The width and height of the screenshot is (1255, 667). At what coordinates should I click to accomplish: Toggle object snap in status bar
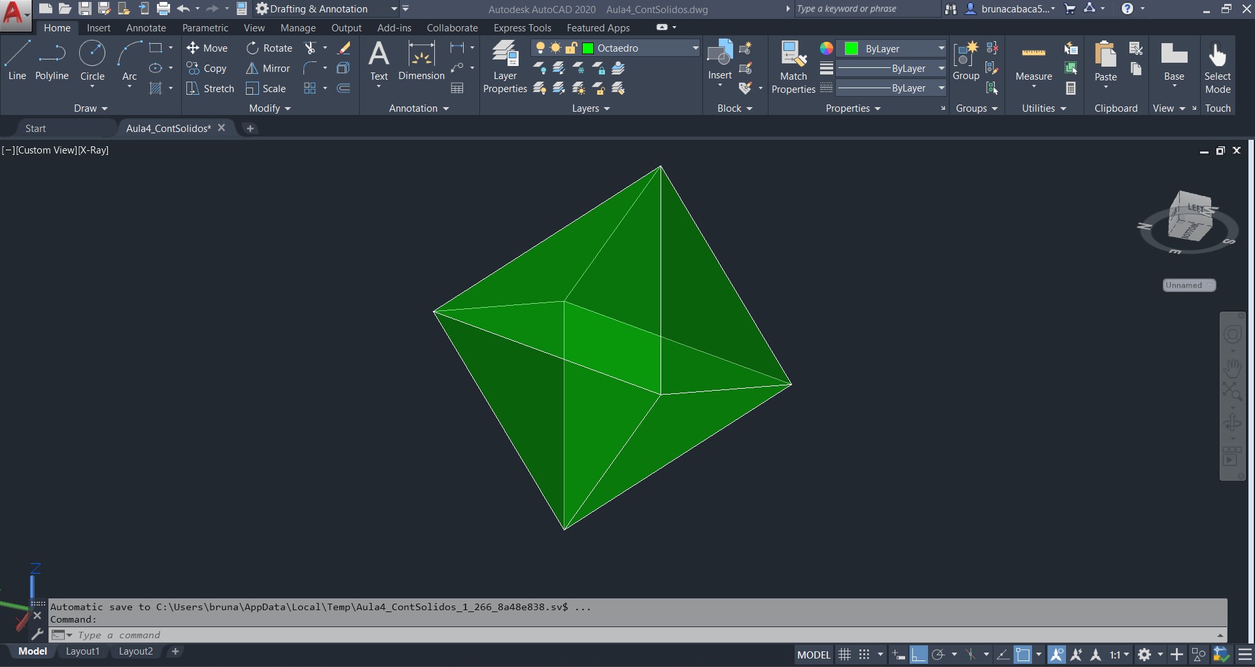(x=1023, y=654)
